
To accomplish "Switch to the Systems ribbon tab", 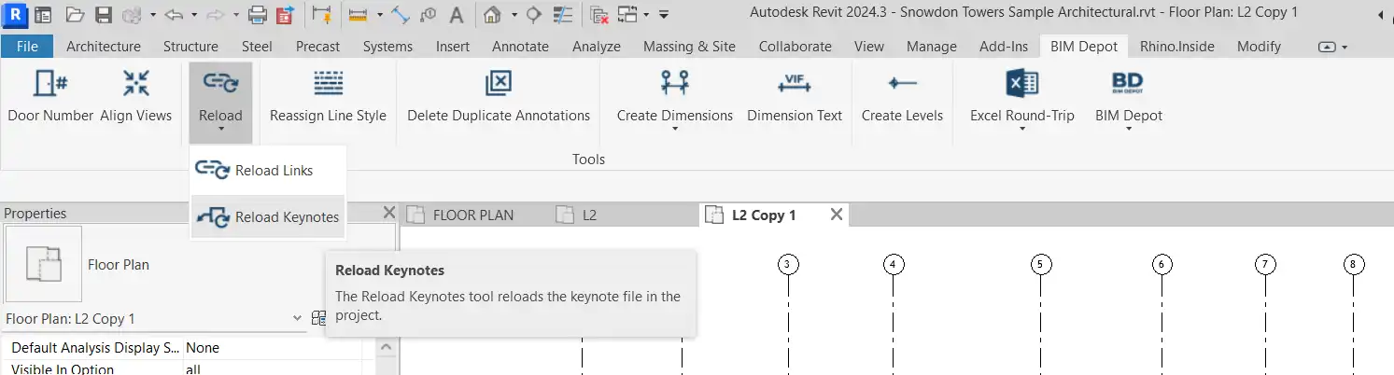I will 387,46.
